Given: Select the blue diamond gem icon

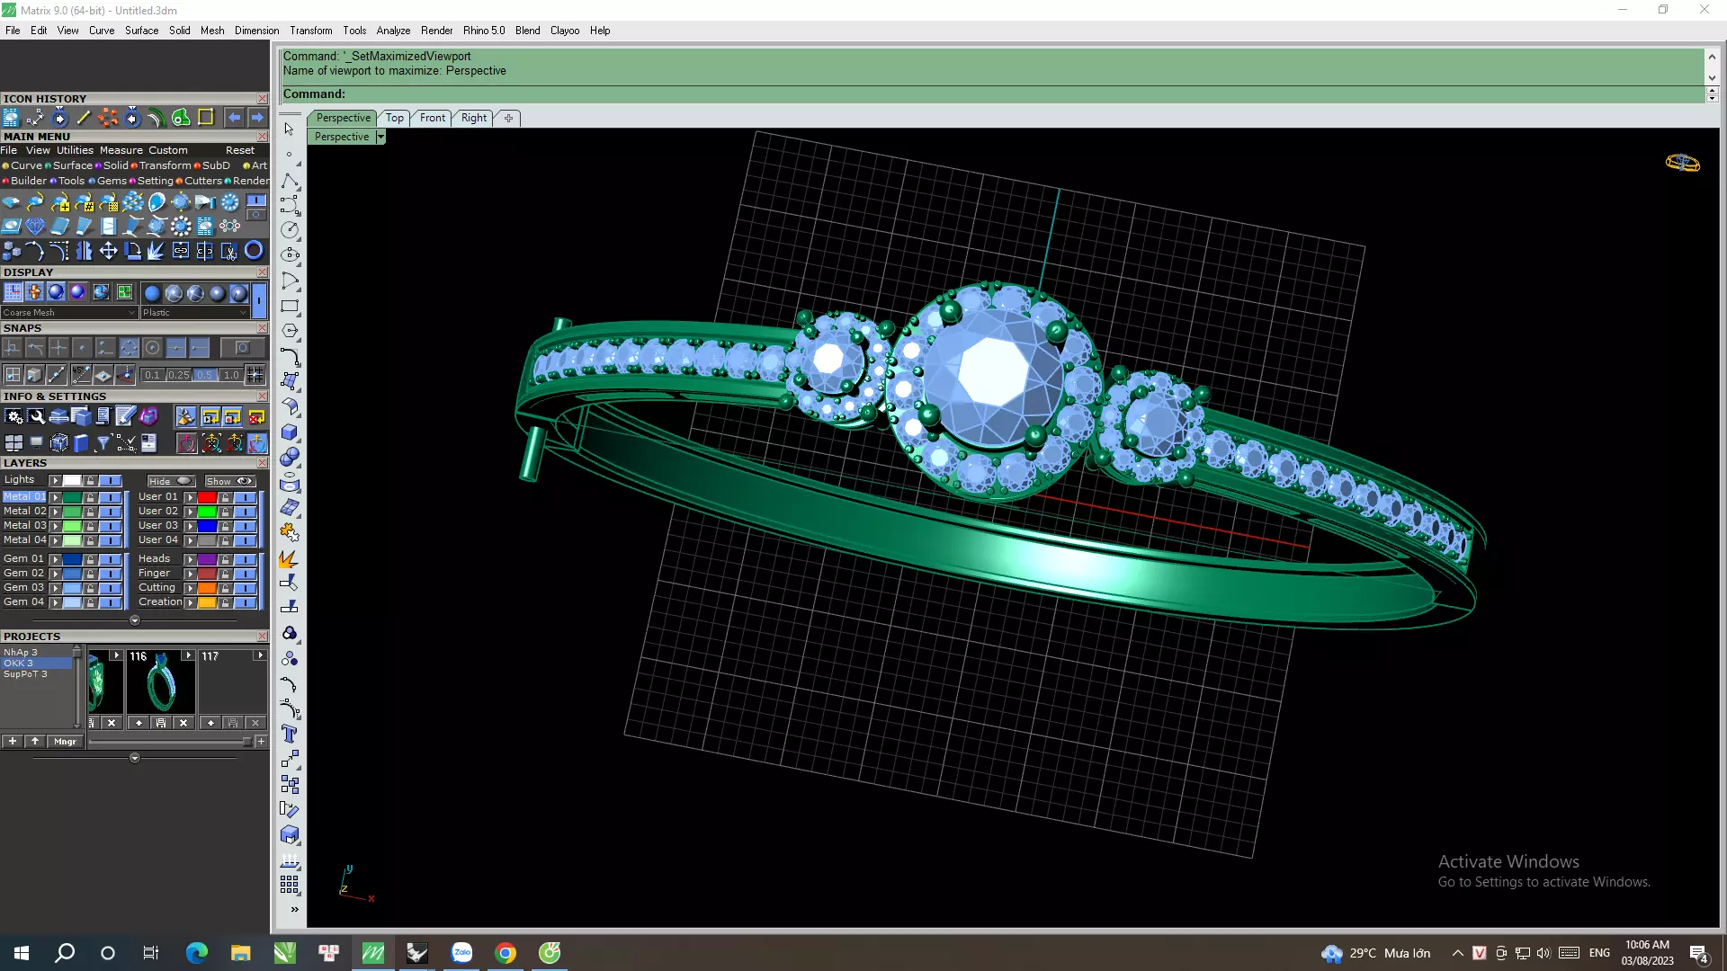Looking at the screenshot, I should (x=35, y=227).
